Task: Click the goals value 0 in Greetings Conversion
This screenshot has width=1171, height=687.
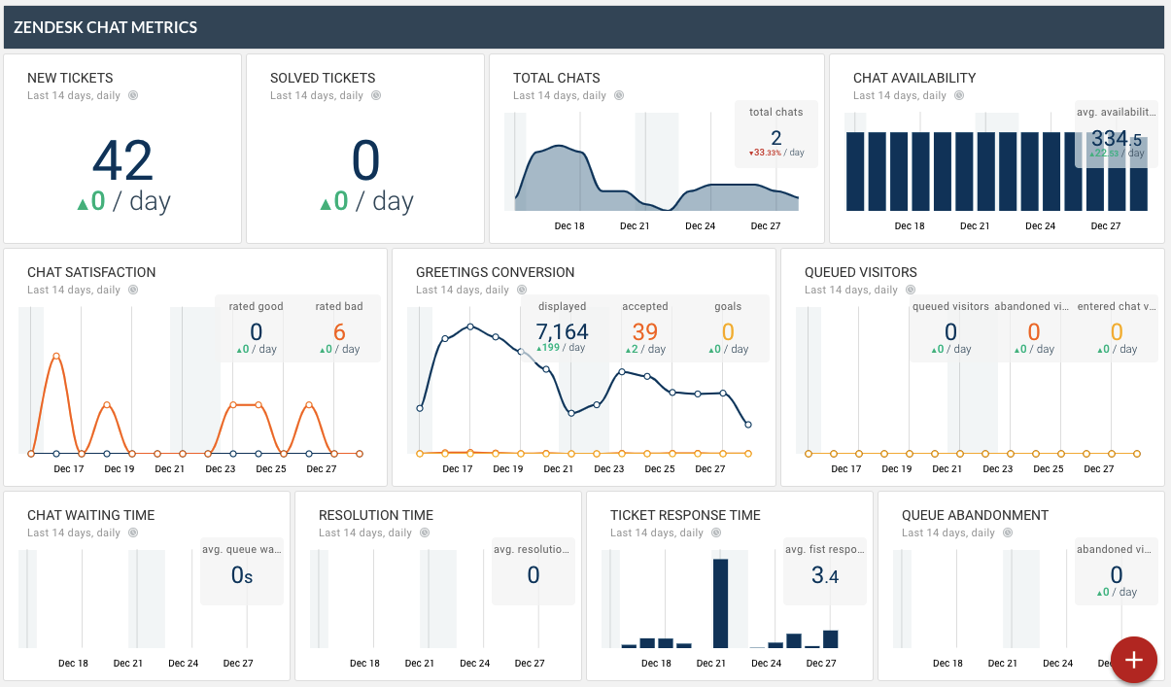Action: pos(728,332)
